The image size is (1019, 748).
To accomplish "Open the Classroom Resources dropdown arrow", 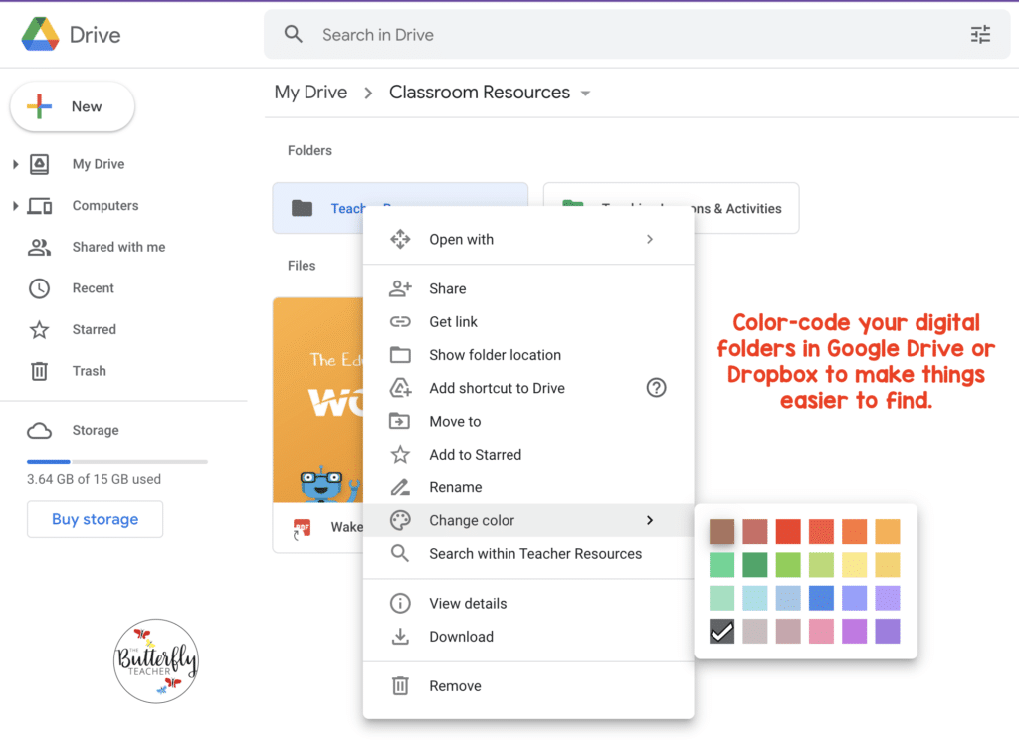I will (585, 93).
